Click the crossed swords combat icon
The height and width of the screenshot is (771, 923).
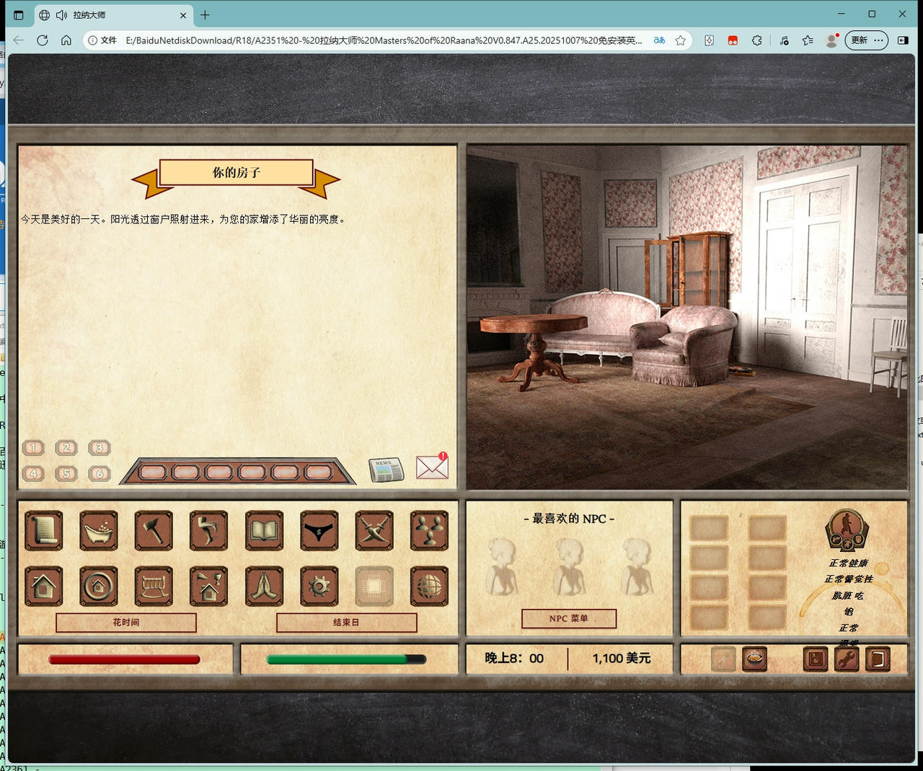[x=374, y=531]
